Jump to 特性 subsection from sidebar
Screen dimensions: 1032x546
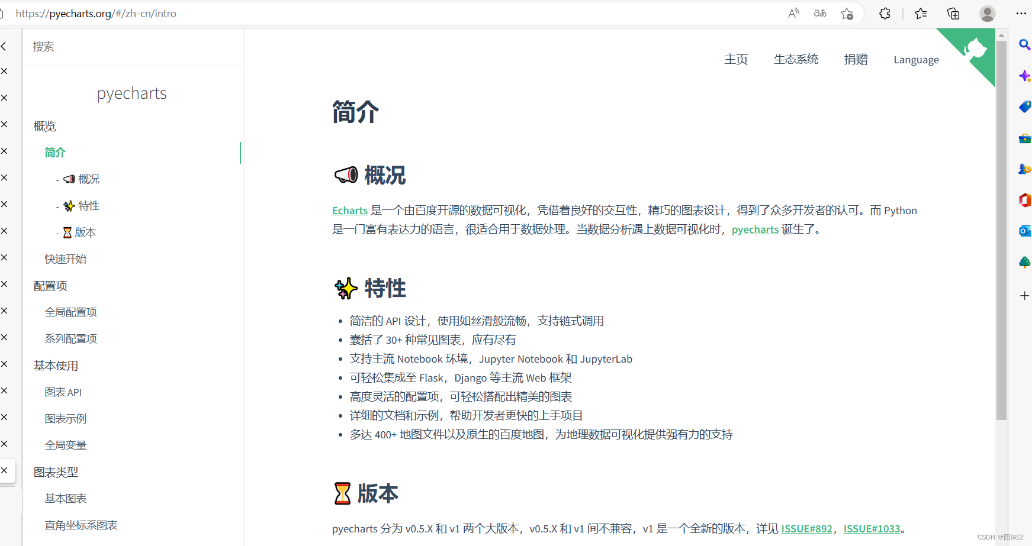[x=81, y=206]
